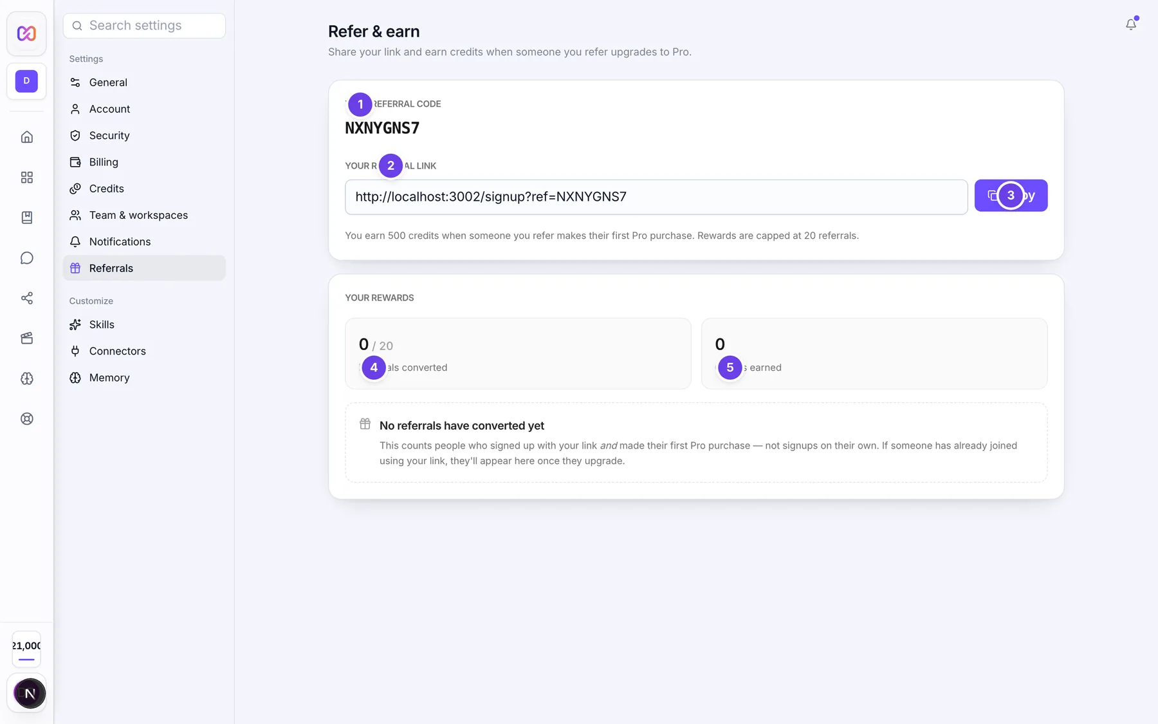Open Connectors under Customize
The image size is (1158, 724).
pyautogui.click(x=144, y=351)
